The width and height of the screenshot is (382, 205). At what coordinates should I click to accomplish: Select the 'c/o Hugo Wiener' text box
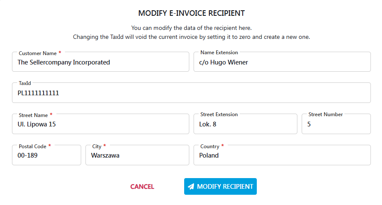(x=282, y=62)
